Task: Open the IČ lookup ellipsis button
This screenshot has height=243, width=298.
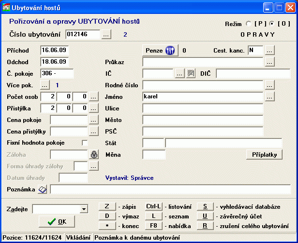Action: [x=179, y=73]
